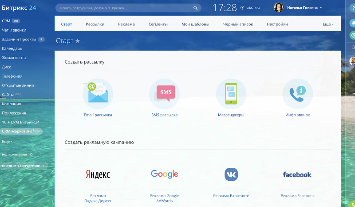Viewport: 355px width, 207px height.
Task: Open the Настройки tab
Action: (277, 24)
